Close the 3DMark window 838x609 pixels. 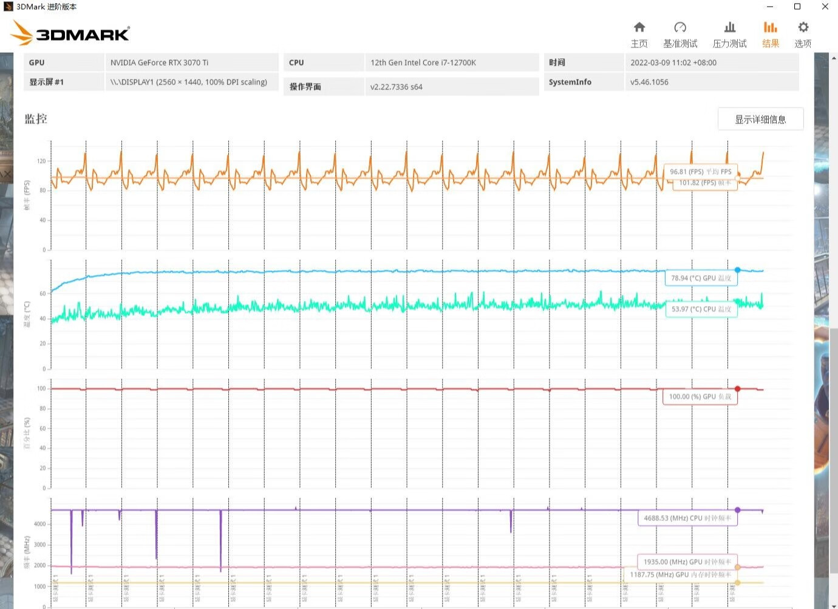point(825,7)
